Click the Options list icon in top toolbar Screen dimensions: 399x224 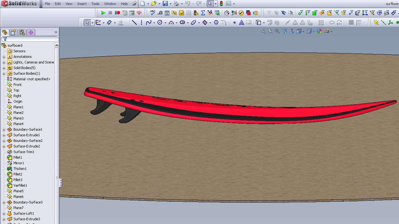(x=228, y=4)
